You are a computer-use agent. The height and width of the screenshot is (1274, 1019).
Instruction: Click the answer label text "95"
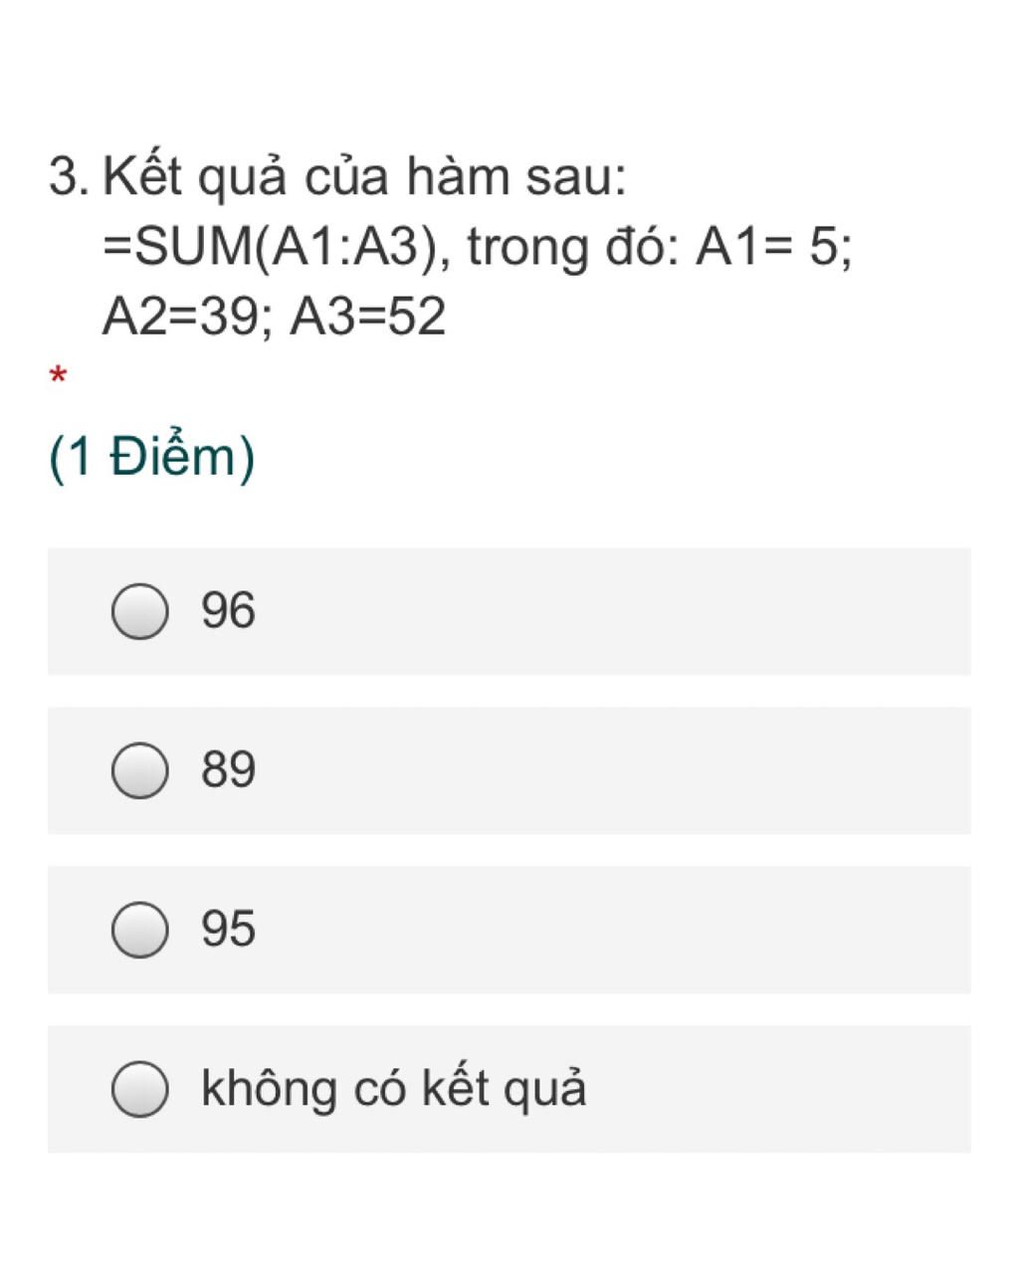point(228,929)
